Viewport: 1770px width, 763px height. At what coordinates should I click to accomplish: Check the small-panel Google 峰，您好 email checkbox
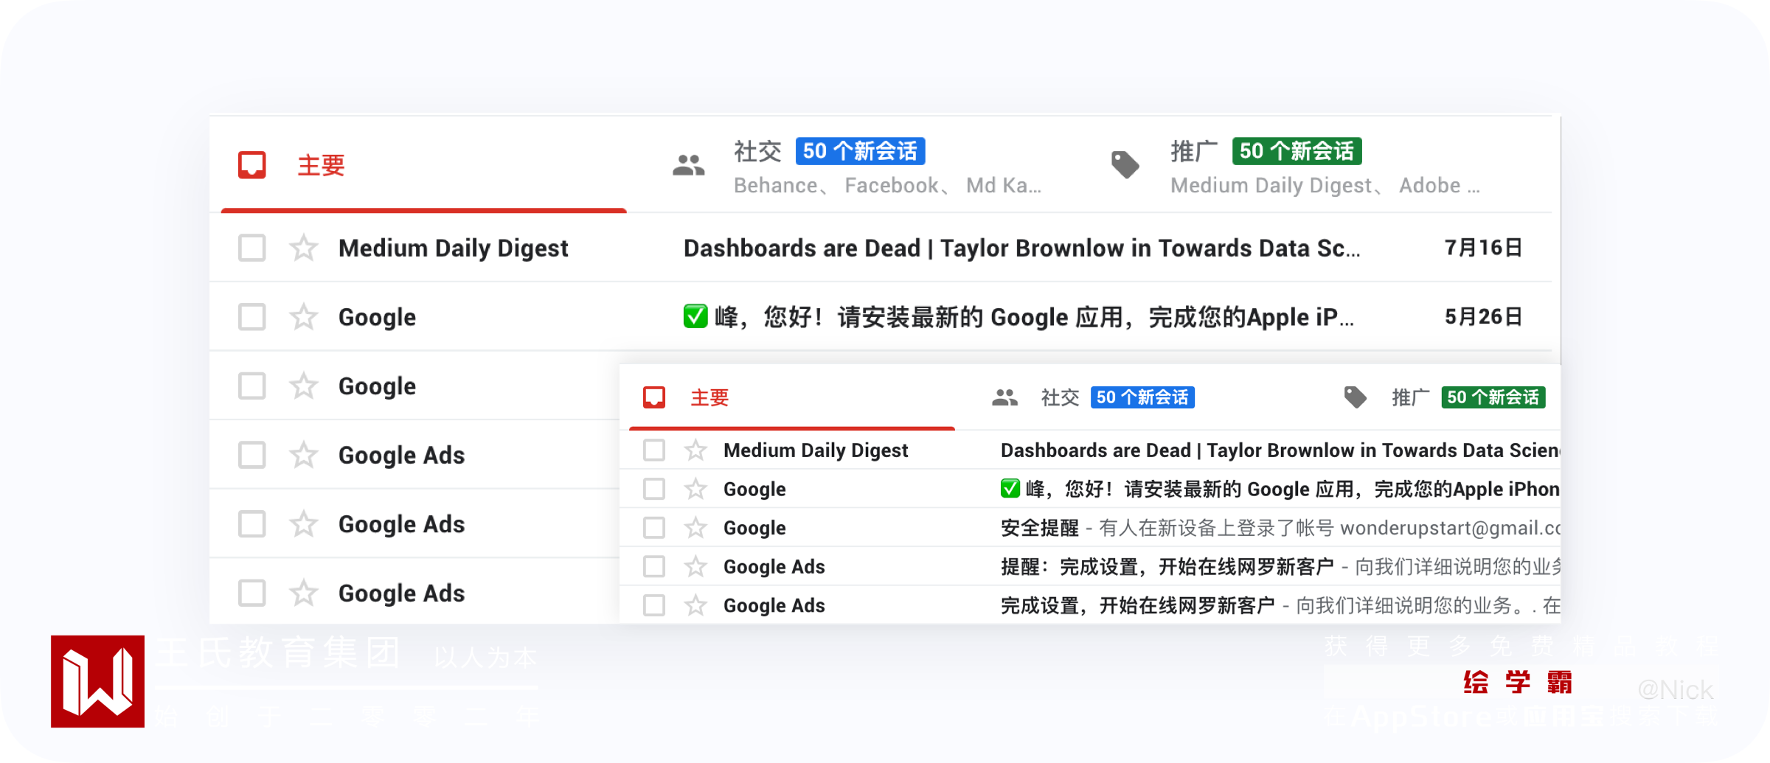pyautogui.click(x=654, y=489)
